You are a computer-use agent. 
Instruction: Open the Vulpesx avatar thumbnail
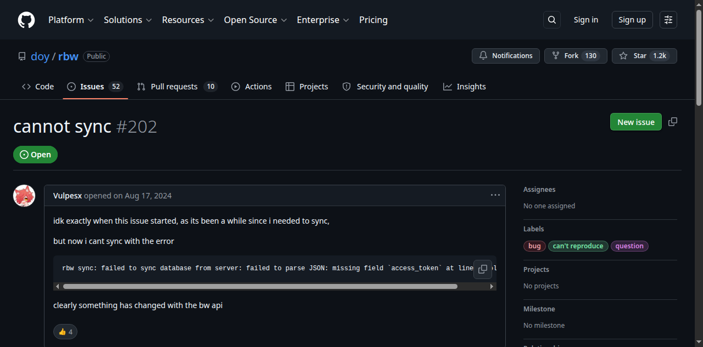point(24,195)
